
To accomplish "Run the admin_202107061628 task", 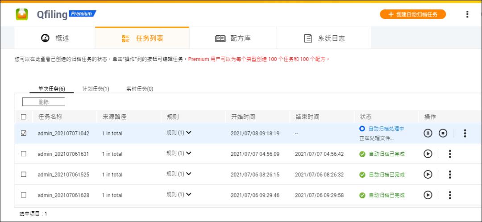I will tap(428, 195).
